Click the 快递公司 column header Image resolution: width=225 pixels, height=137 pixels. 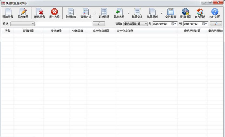(78, 31)
